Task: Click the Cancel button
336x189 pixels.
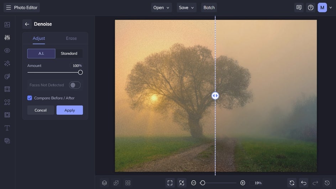Action: [x=41, y=110]
